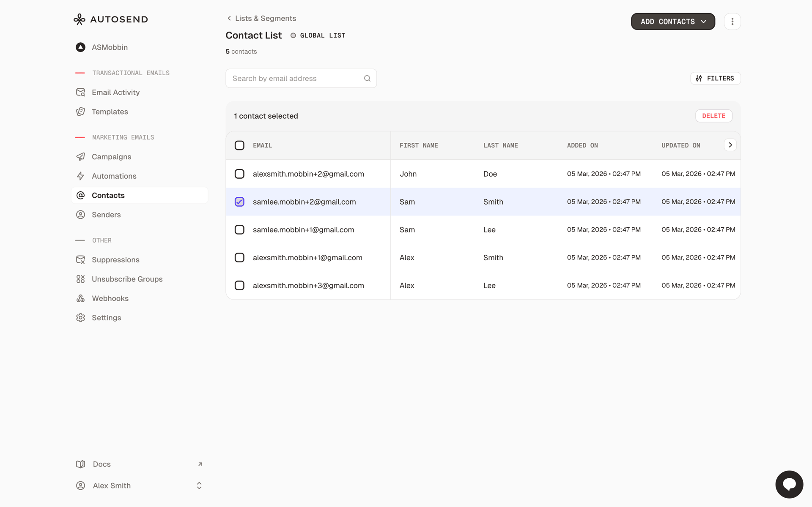Expand the Alex Smith account switcher arrows
Viewport: 812px width, 507px height.
point(199,486)
